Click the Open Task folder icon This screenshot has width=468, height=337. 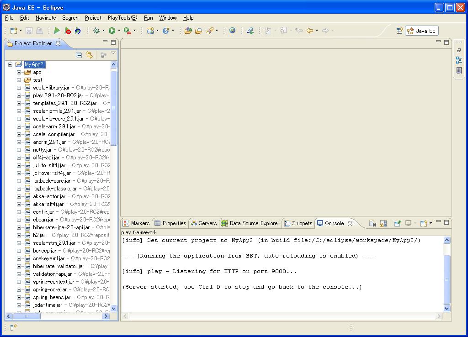198,31
